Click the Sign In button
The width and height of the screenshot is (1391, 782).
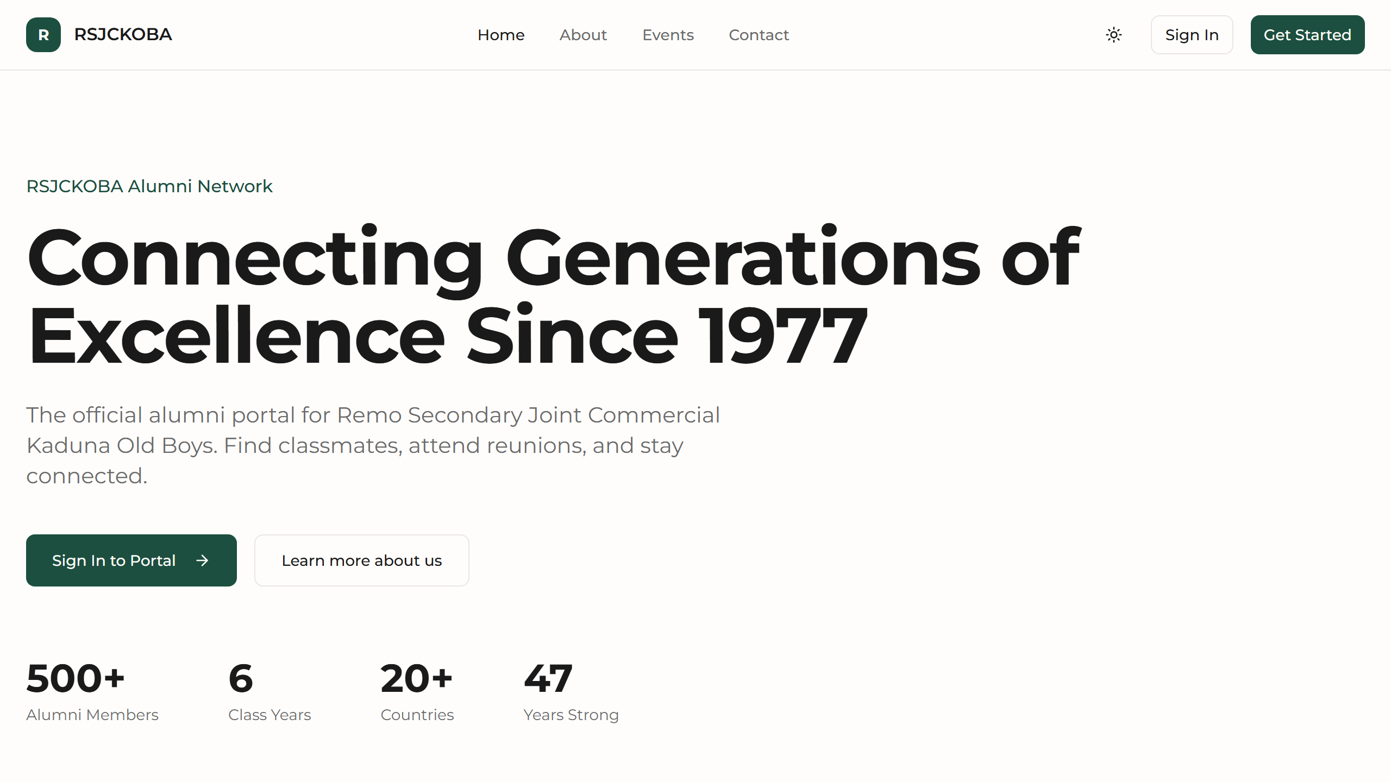(1192, 35)
